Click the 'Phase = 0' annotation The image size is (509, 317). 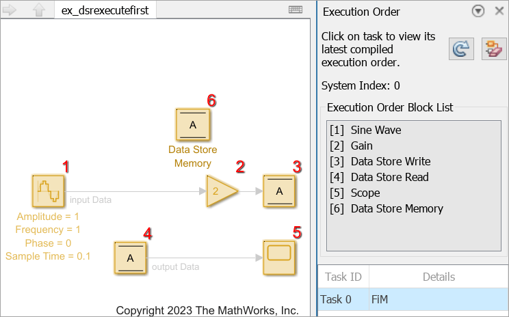pos(48,243)
